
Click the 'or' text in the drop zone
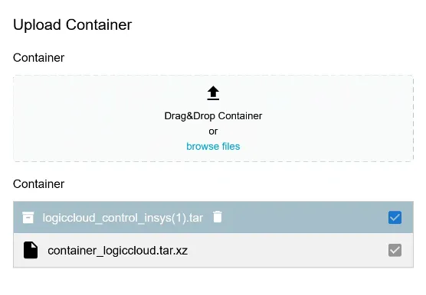(213, 131)
